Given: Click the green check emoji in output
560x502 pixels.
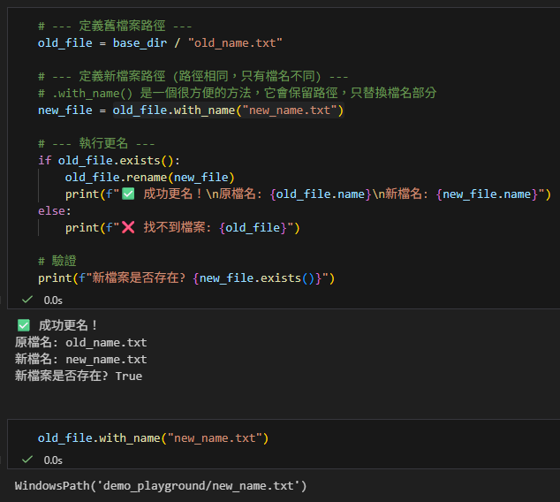Looking at the screenshot, I should pyautogui.click(x=24, y=325).
